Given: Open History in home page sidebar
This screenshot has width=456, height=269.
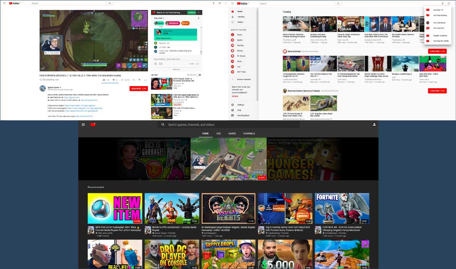Looking at the screenshot, I should (x=240, y=22).
